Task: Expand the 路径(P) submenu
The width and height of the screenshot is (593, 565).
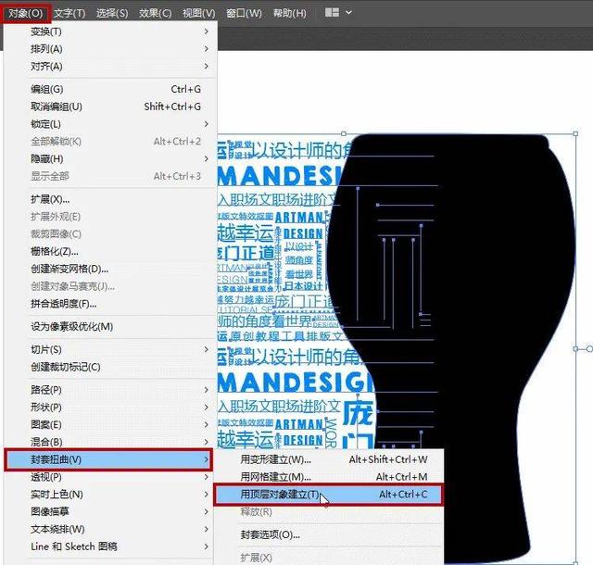Action: tap(109, 390)
